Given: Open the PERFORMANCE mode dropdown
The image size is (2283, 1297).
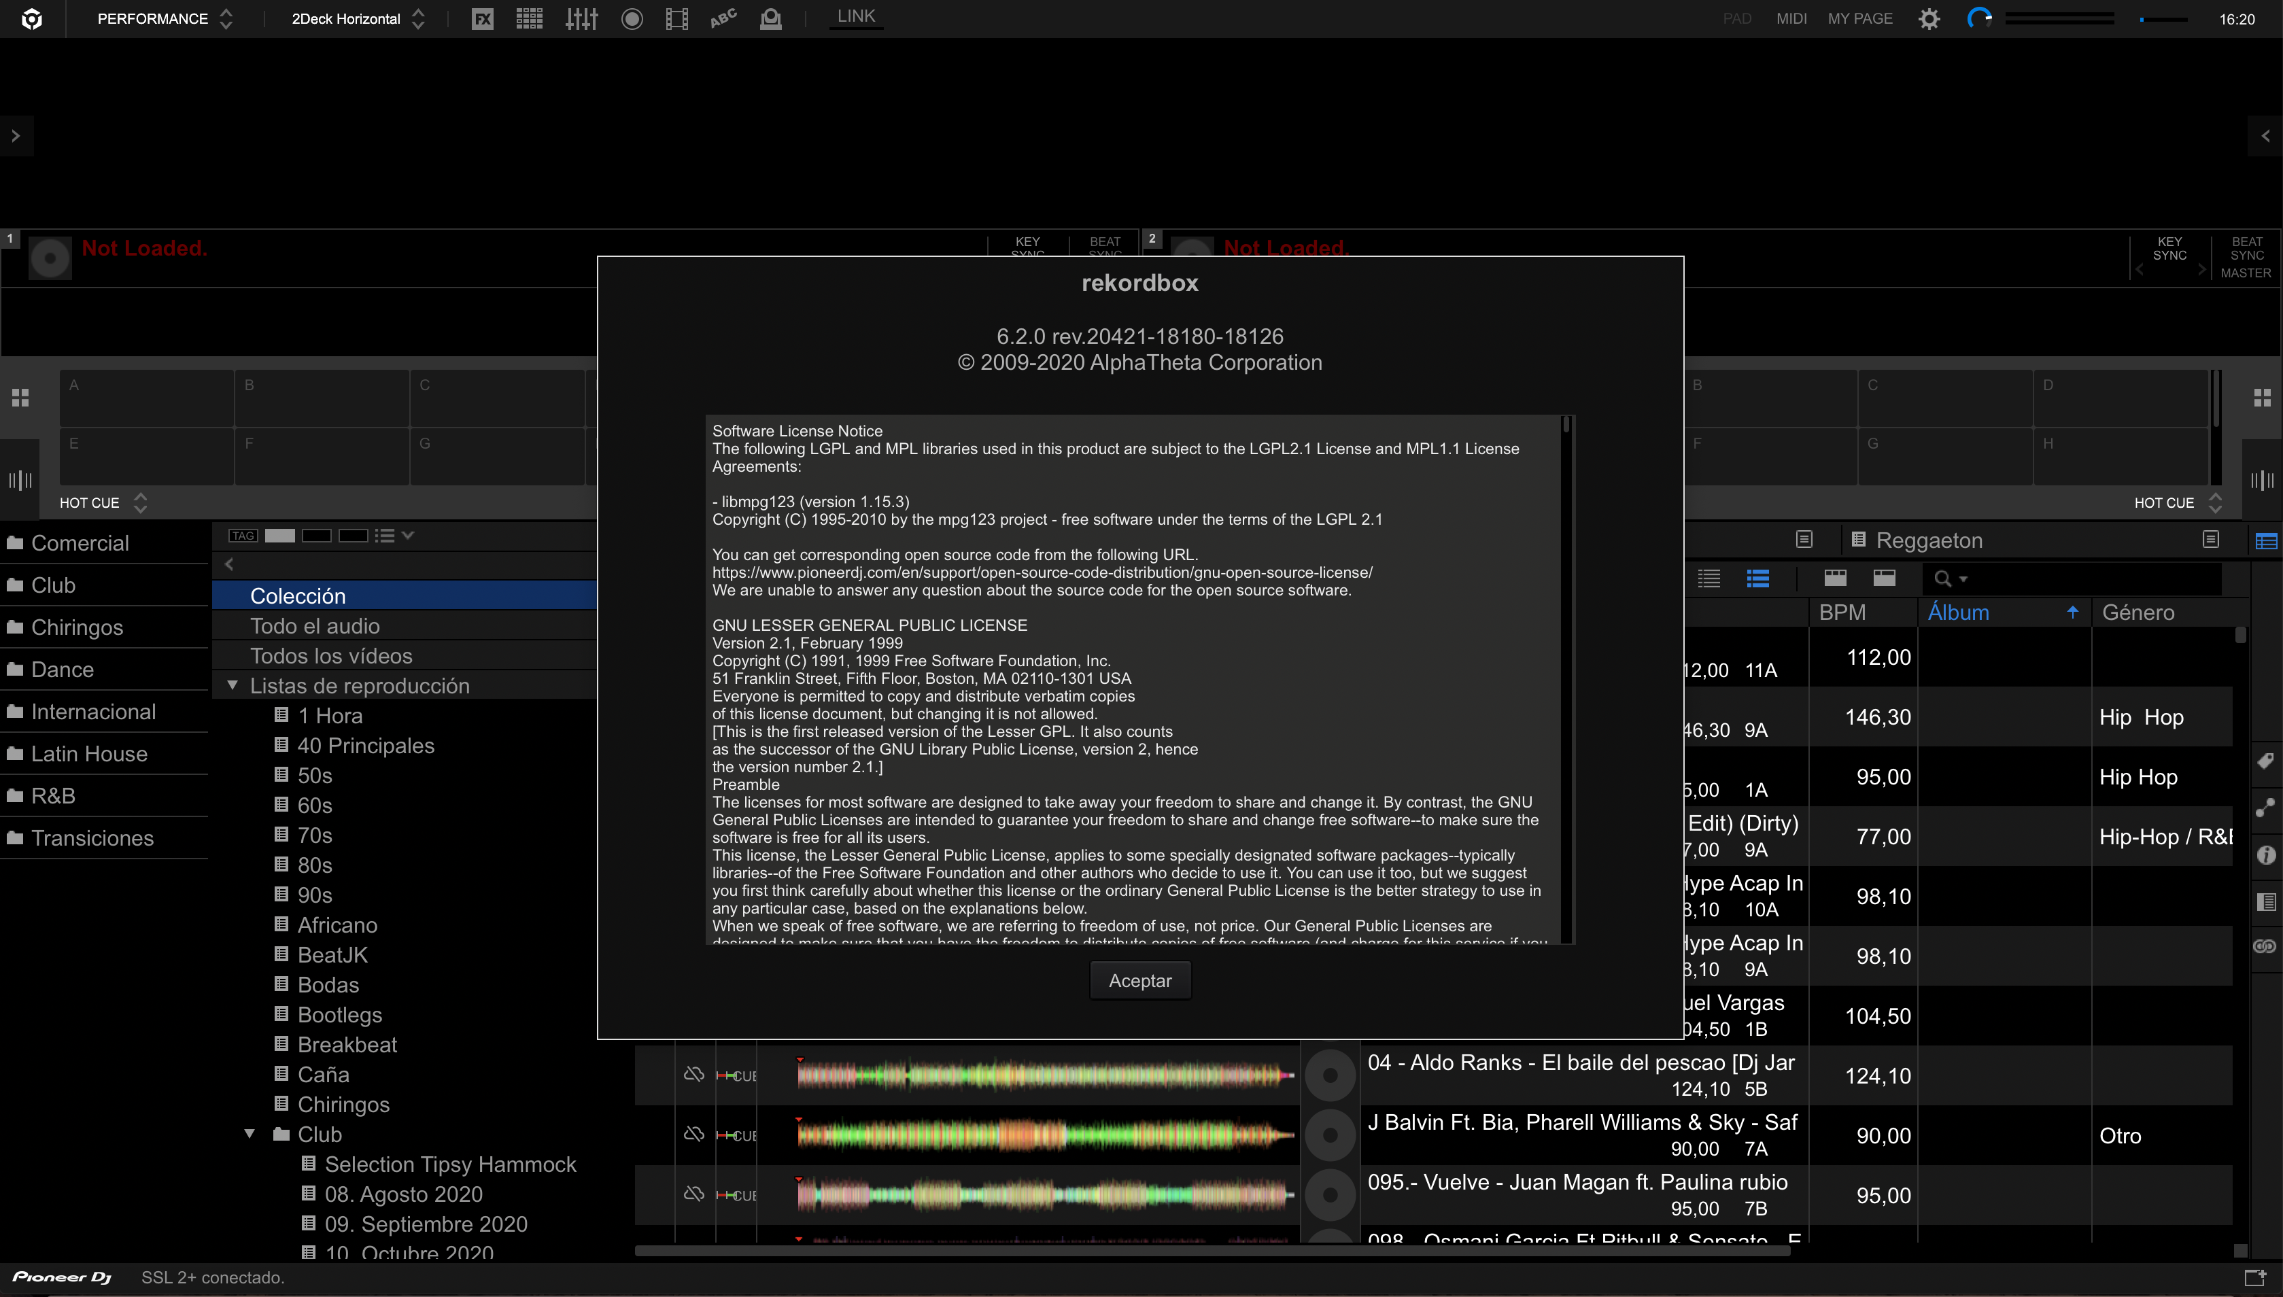Looking at the screenshot, I should click(165, 19).
